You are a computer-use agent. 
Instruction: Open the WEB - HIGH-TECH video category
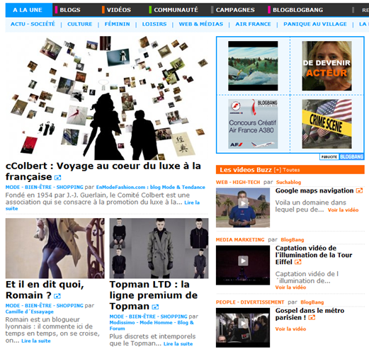[x=238, y=183]
